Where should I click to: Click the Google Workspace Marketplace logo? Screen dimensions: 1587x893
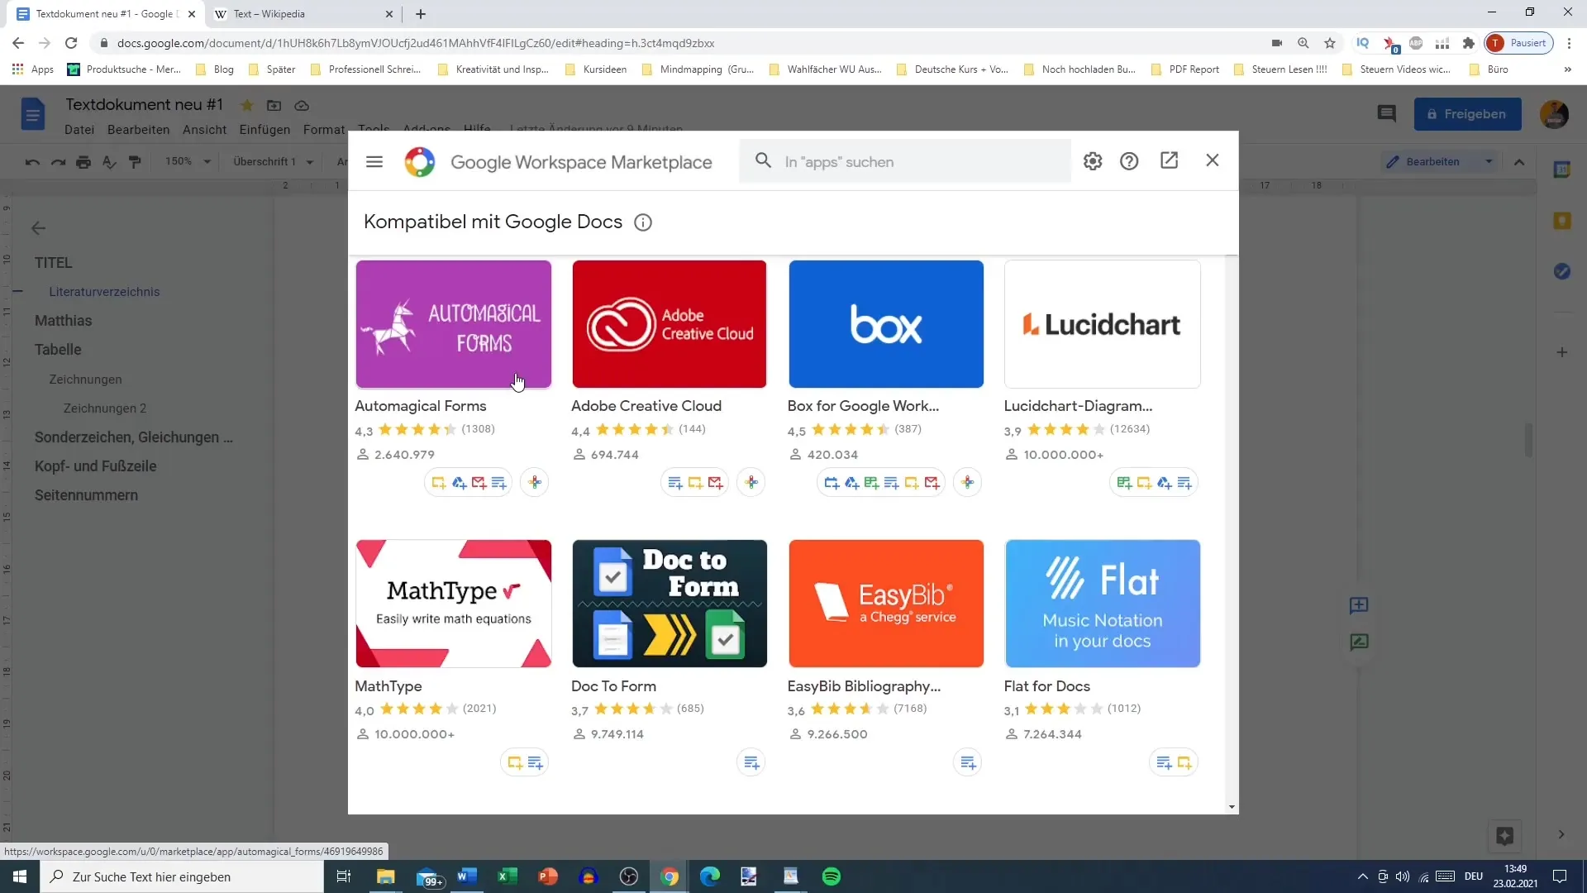[x=420, y=162]
